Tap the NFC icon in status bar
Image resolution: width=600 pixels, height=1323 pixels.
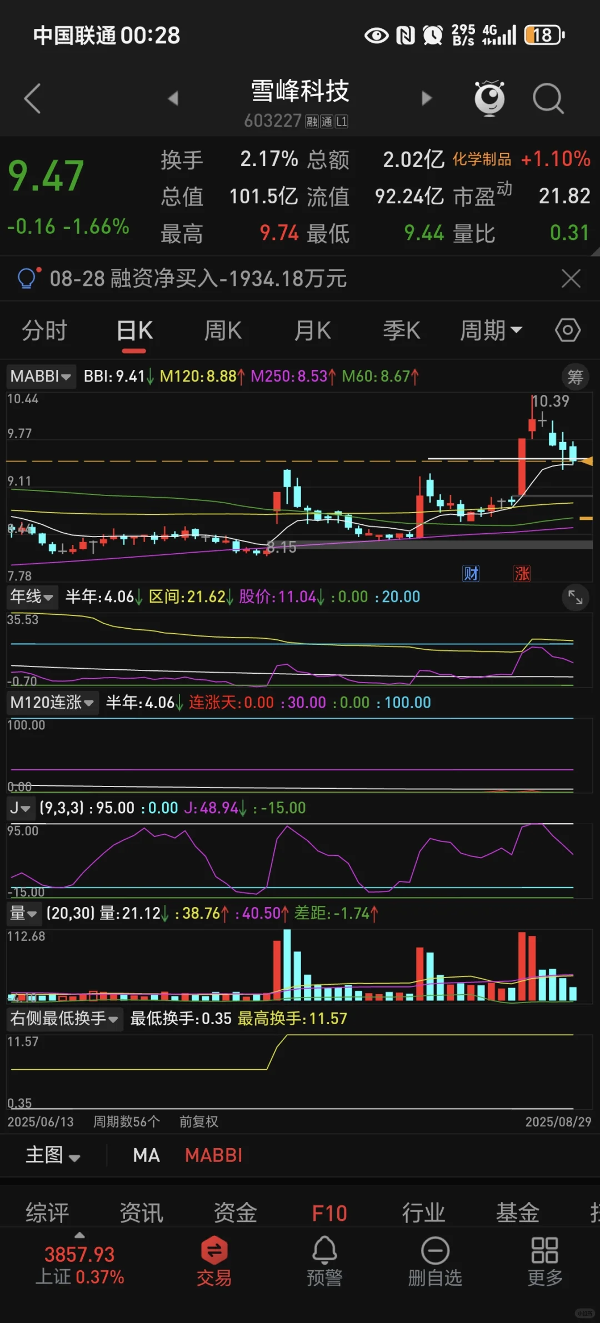[406, 36]
